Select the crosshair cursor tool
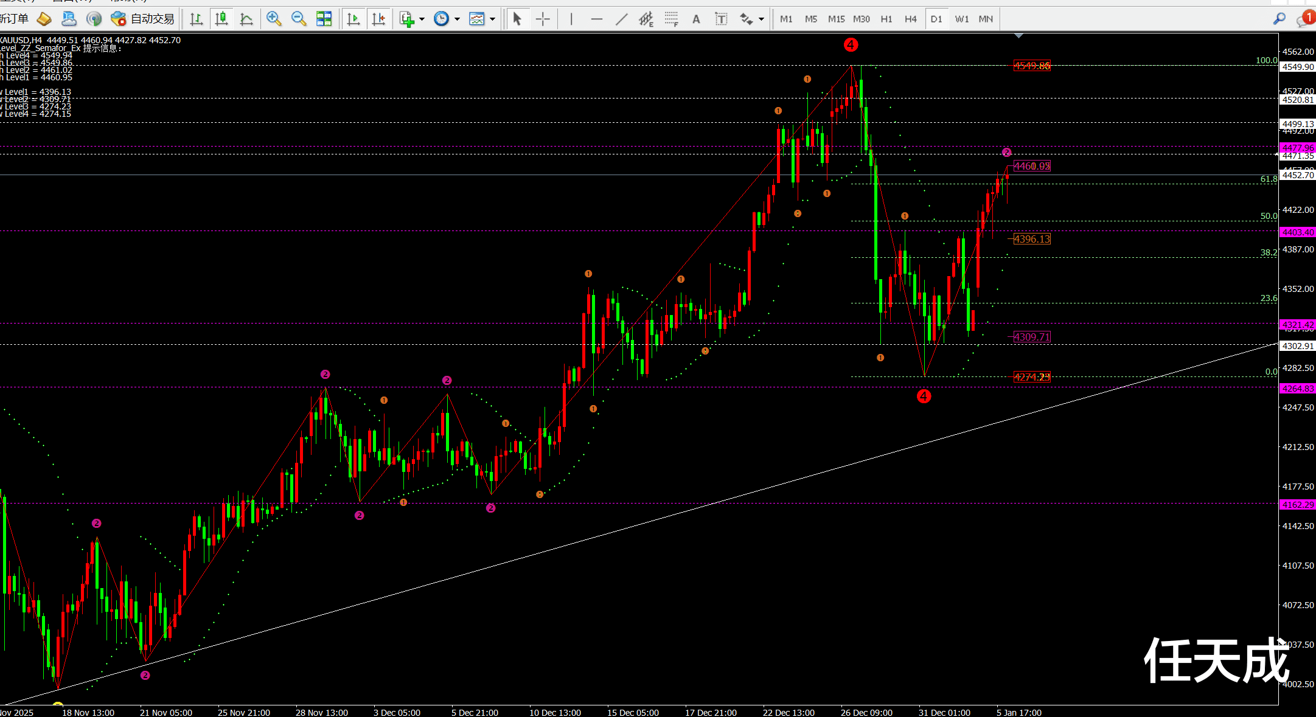The height and width of the screenshot is (717, 1316). (543, 19)
